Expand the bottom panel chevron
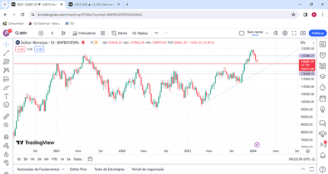The width and height of the screenshot is (328, 174). click(x=303, y=169)
